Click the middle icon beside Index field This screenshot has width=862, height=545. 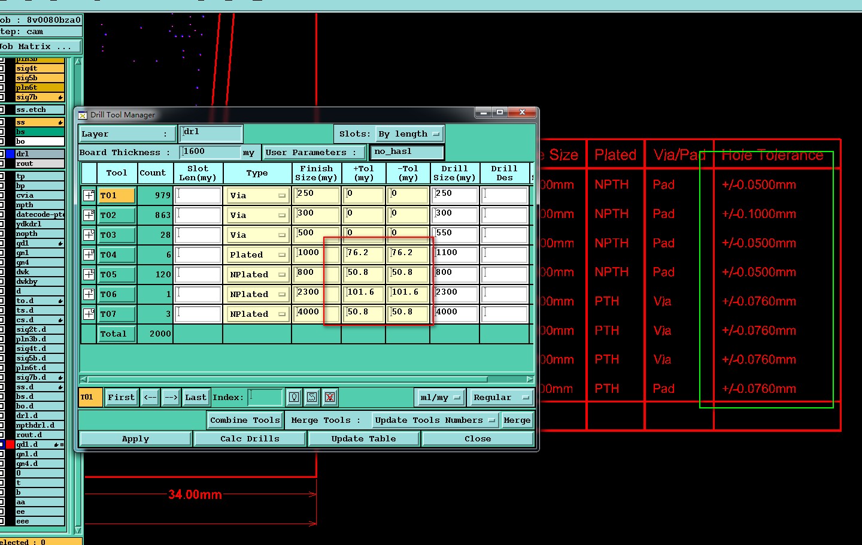[x=312, y=397]
